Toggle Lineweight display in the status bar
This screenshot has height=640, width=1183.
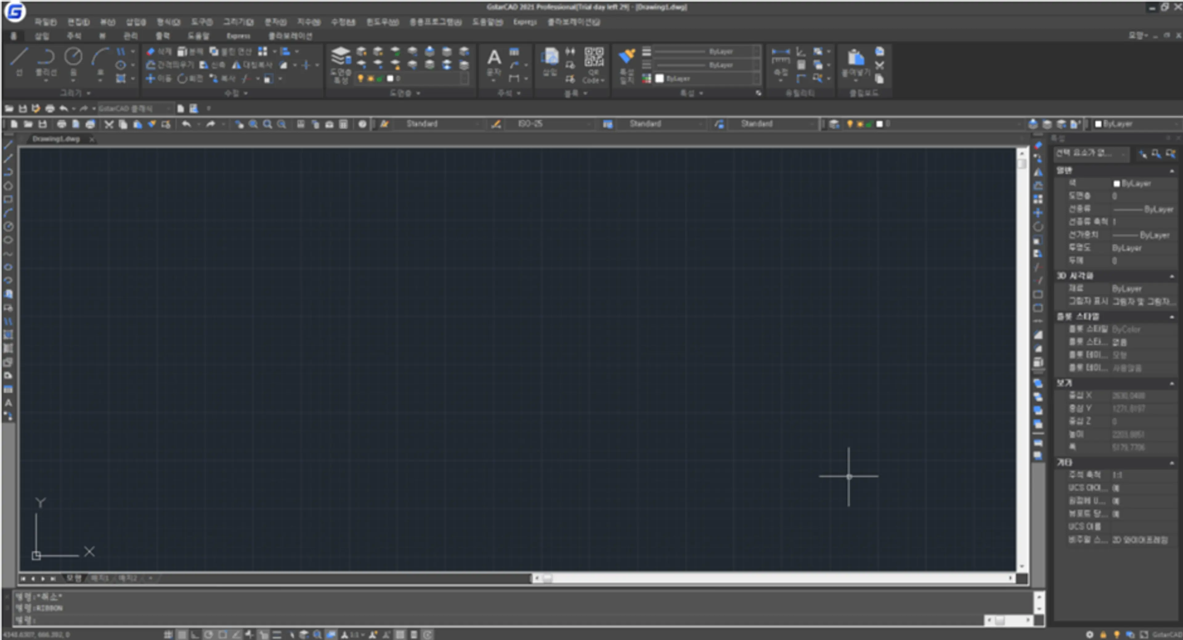[x=277, y=634]
